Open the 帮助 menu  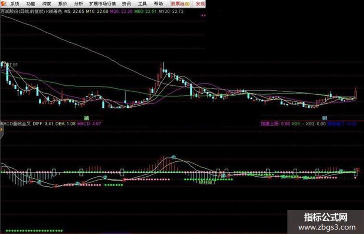click(158, 4)
